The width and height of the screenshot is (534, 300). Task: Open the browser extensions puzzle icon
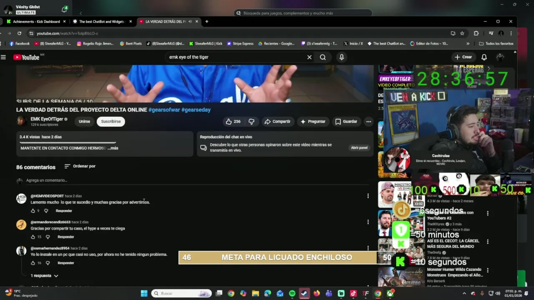point(476,33)
